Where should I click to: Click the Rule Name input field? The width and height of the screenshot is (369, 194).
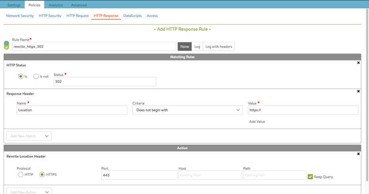point(94,46)
